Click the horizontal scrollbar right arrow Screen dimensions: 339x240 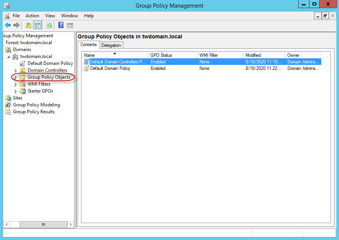[x=70, y=224]
